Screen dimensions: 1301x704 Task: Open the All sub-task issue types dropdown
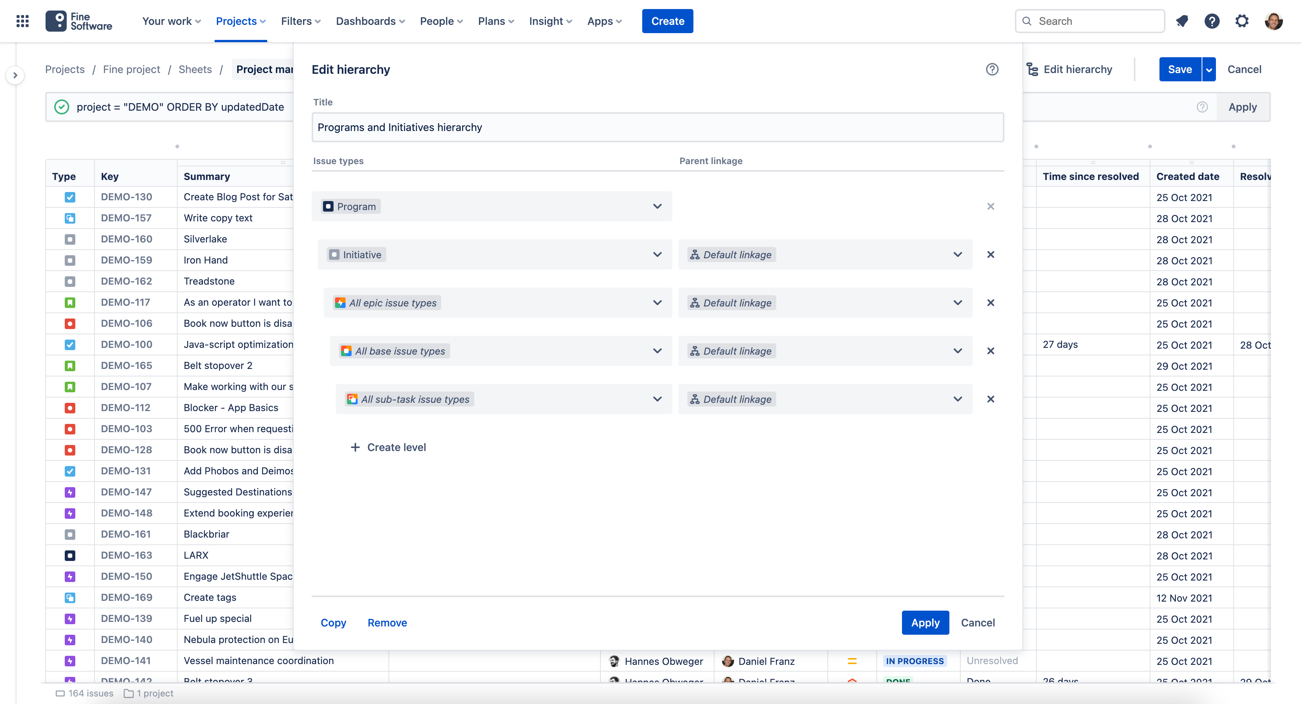click(504, 399)
